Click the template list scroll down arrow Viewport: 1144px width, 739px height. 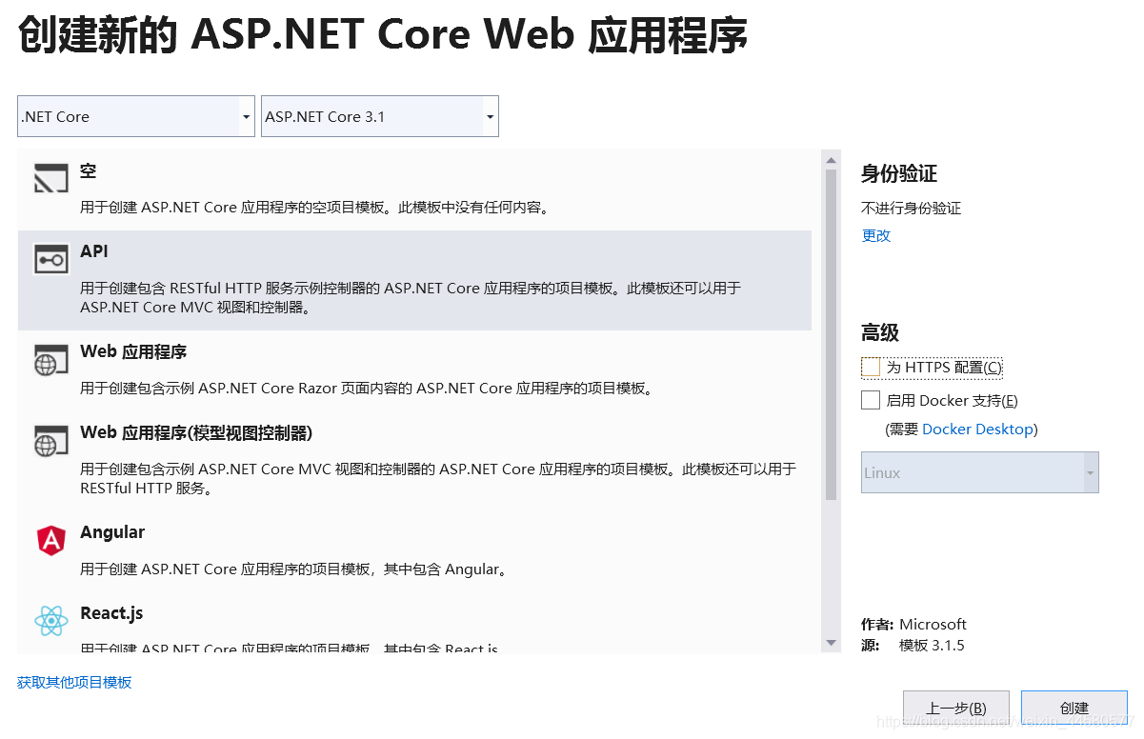point(832,644)
